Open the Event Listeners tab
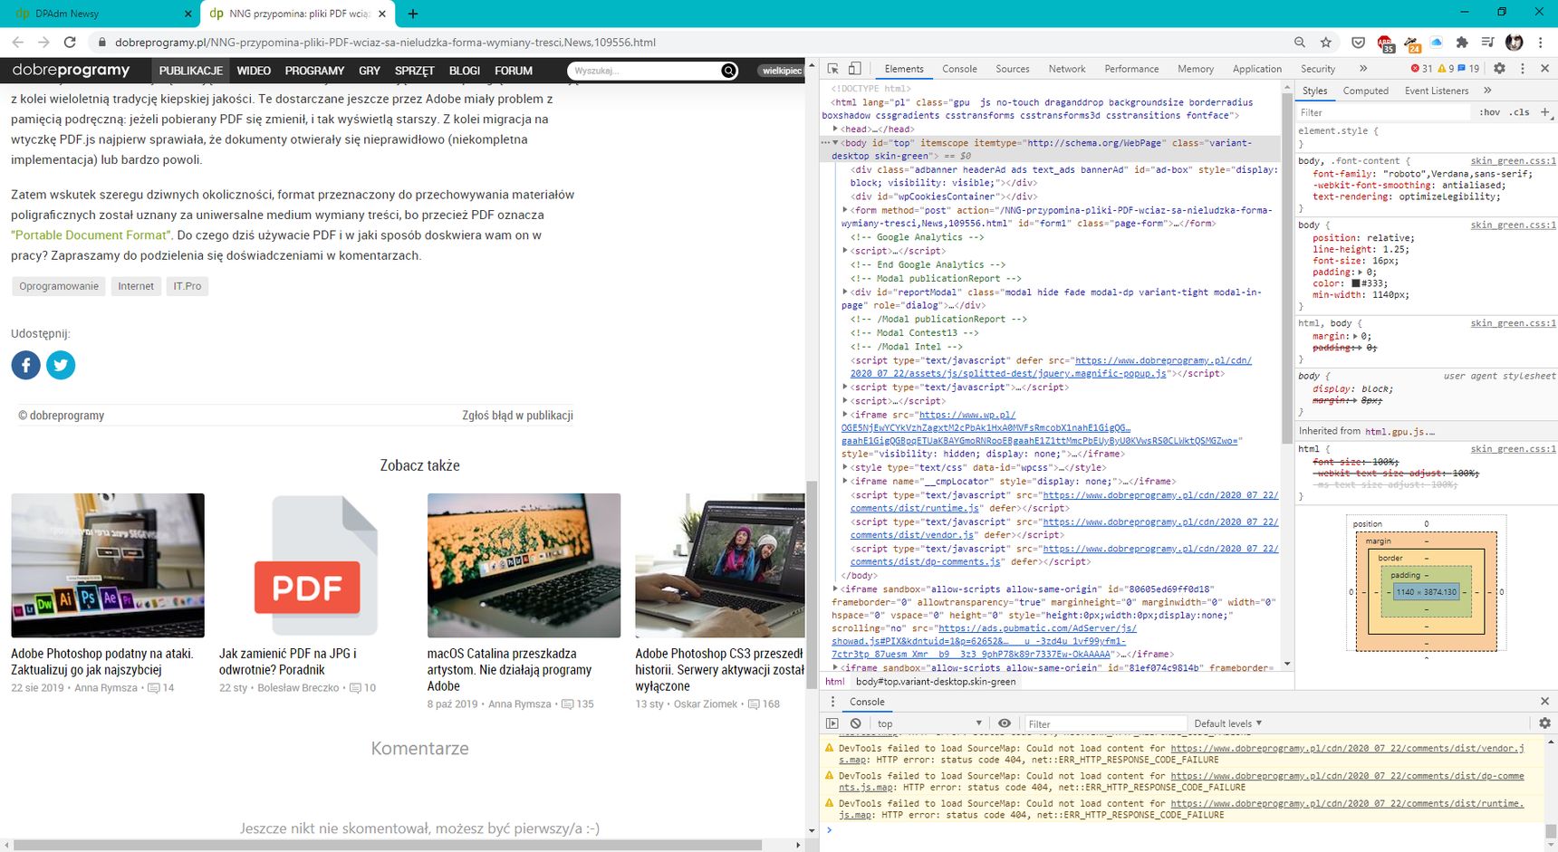 (x=1436, y=91)
